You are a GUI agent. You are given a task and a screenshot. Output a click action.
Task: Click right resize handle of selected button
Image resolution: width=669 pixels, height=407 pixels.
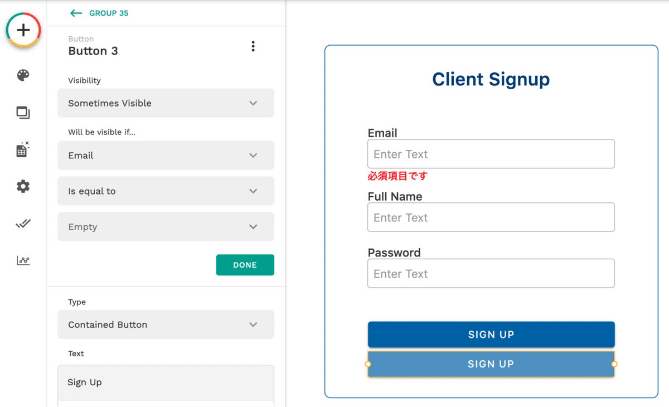(614, 364)
